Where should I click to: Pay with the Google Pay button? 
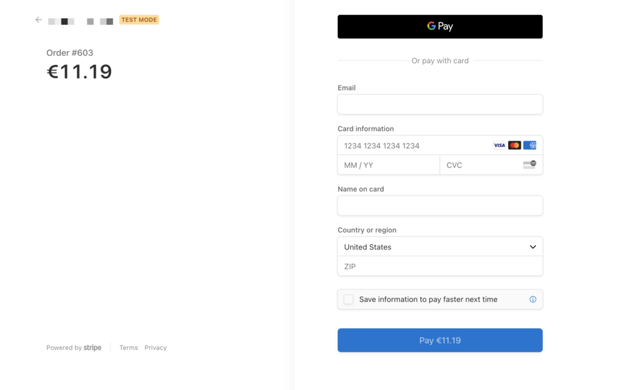click(x=440, y=27)
